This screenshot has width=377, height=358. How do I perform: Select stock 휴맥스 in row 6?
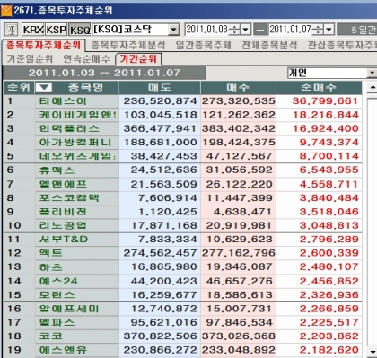click(x=57, y=170)
